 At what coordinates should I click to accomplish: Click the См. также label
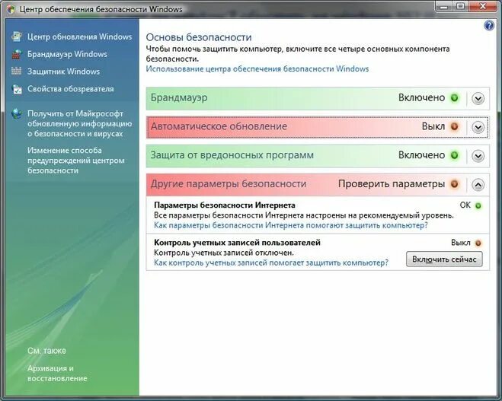(x=46, y=351)
